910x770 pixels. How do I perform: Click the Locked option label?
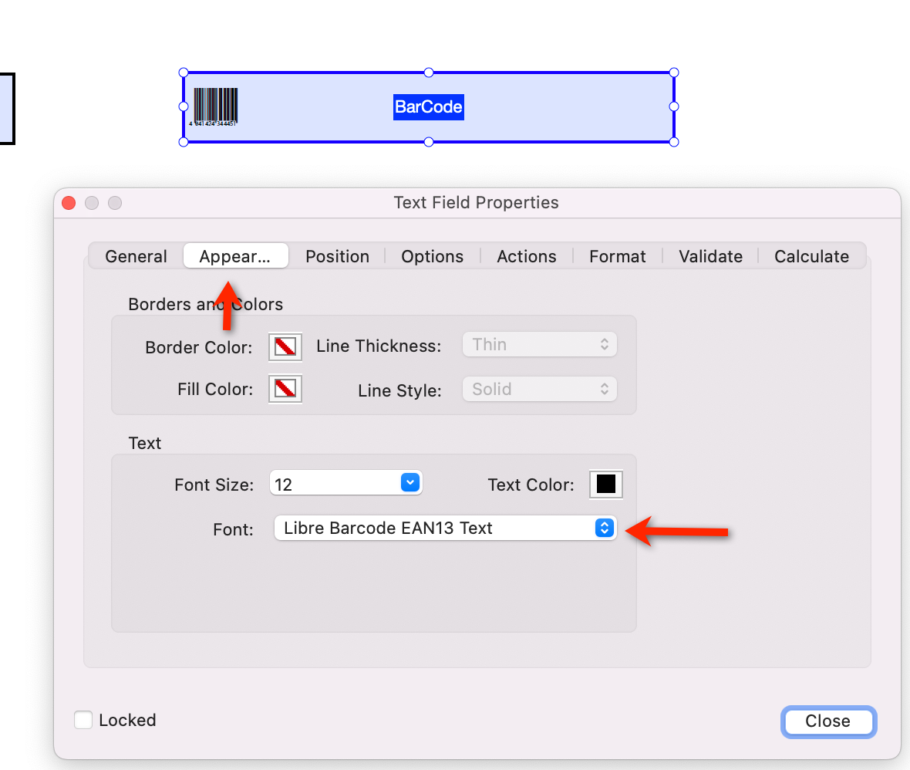pyautogui.click(x=126, y=720)
